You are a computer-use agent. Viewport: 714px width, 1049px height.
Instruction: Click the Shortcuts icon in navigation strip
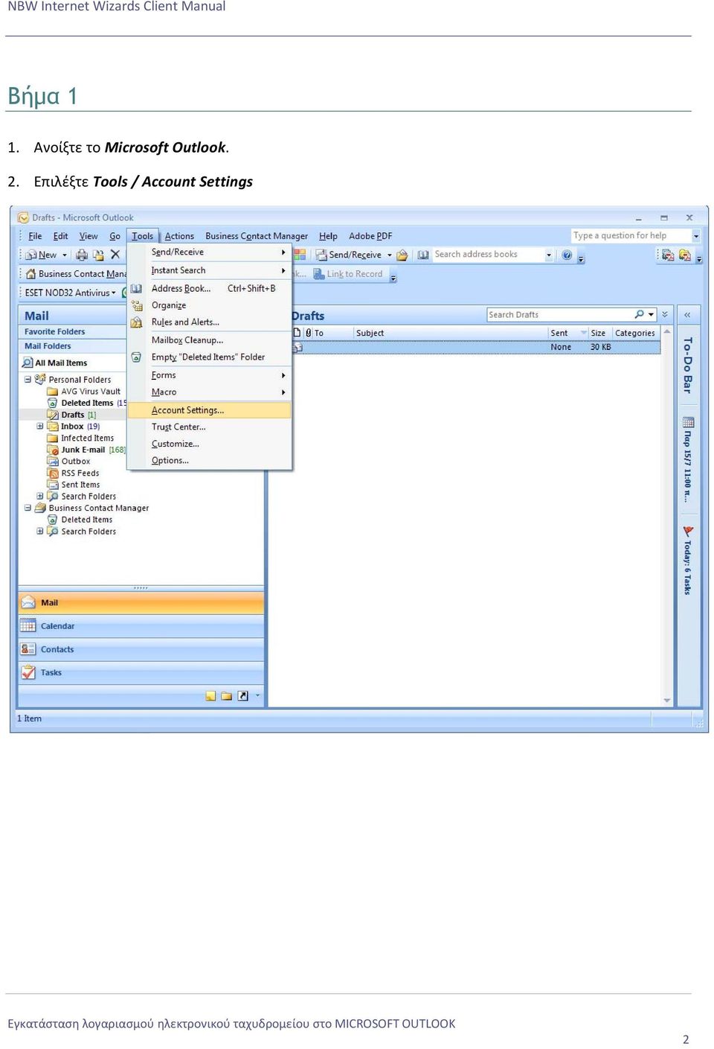[242, 696]
